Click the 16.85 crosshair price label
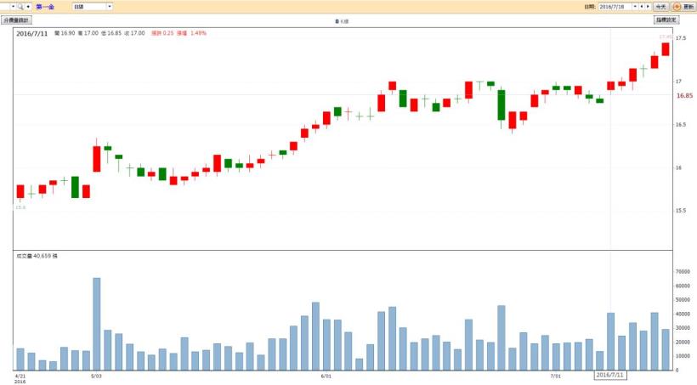This screenshot has height=385, width=697. pos(684,95)
